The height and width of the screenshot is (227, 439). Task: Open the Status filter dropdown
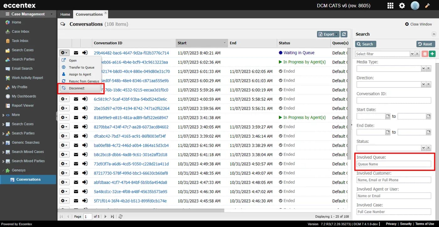[423, 148]
